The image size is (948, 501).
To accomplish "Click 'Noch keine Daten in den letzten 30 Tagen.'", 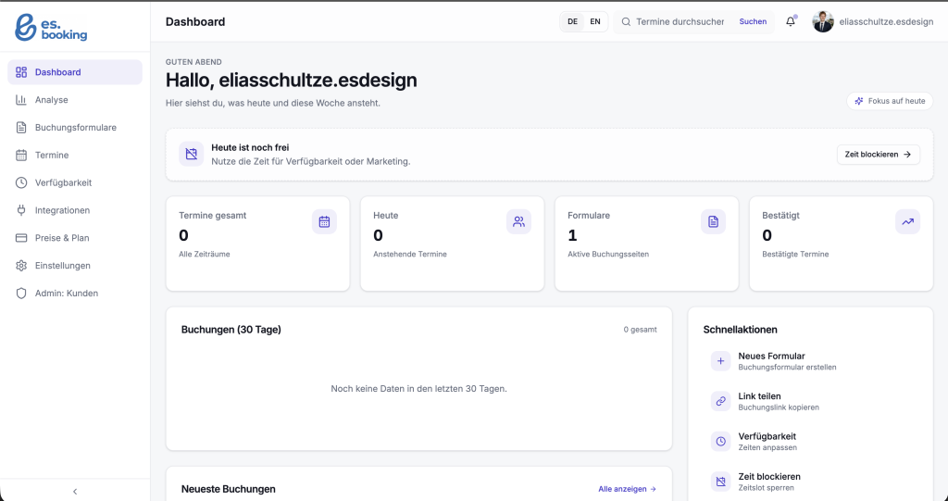I will click(x=419, y=388).
